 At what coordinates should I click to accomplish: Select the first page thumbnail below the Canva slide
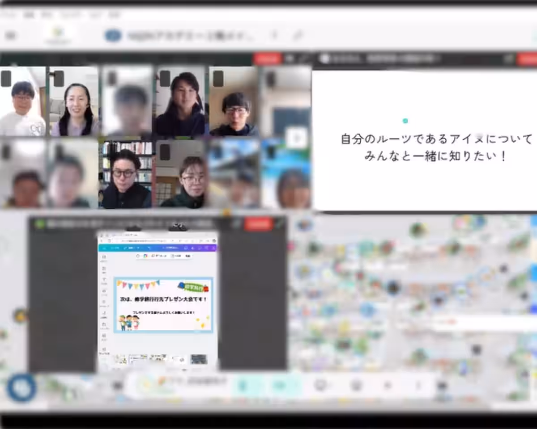pyautogui.click(x=121, y=358)
